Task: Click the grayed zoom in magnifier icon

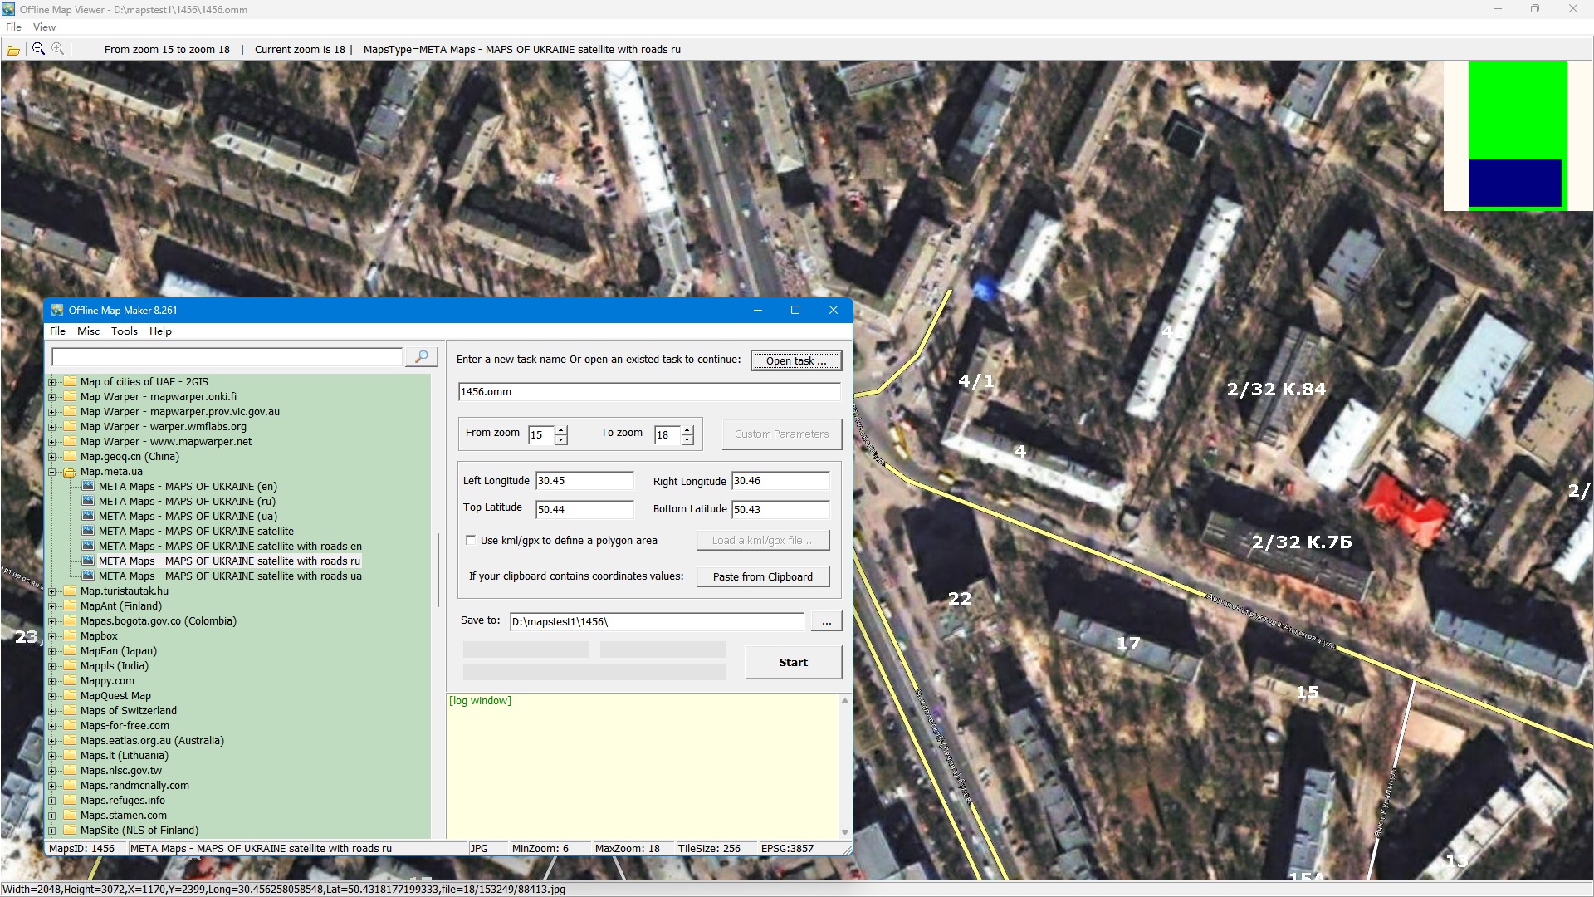Action: coord(58,49)
